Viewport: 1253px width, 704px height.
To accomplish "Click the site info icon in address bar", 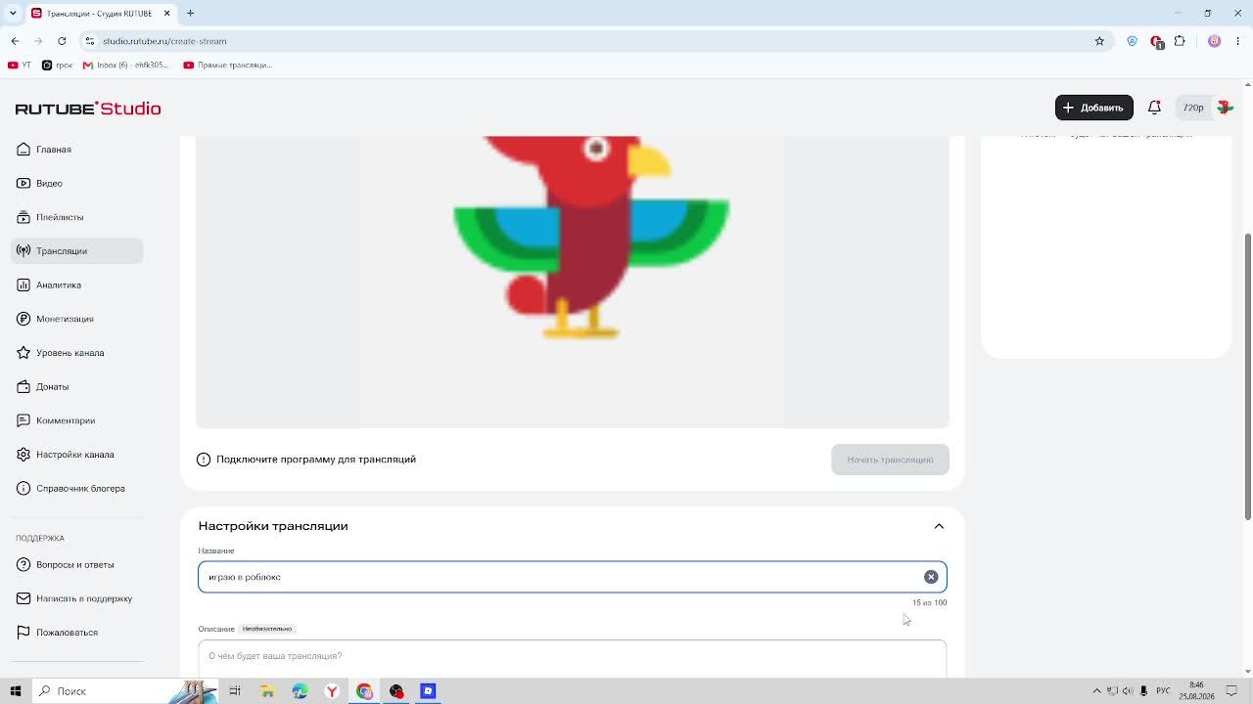I will coord(90,41).
